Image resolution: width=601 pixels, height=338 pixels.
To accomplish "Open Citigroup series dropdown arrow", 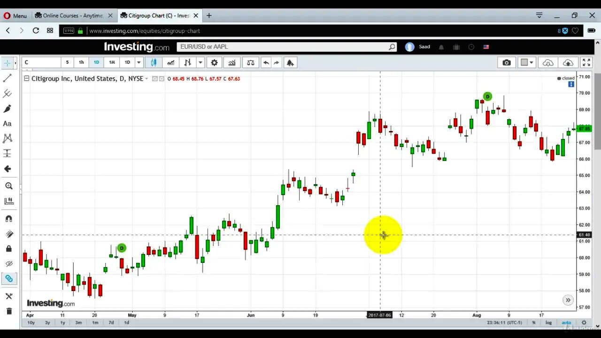I will (x=147, y=79).
